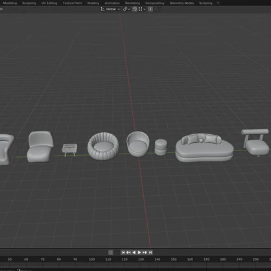Select the chair with roll backrest
Viewport: 271px width, 271px height.
point(255,142)
